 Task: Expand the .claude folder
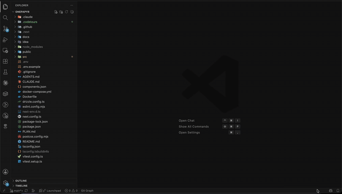44,17
